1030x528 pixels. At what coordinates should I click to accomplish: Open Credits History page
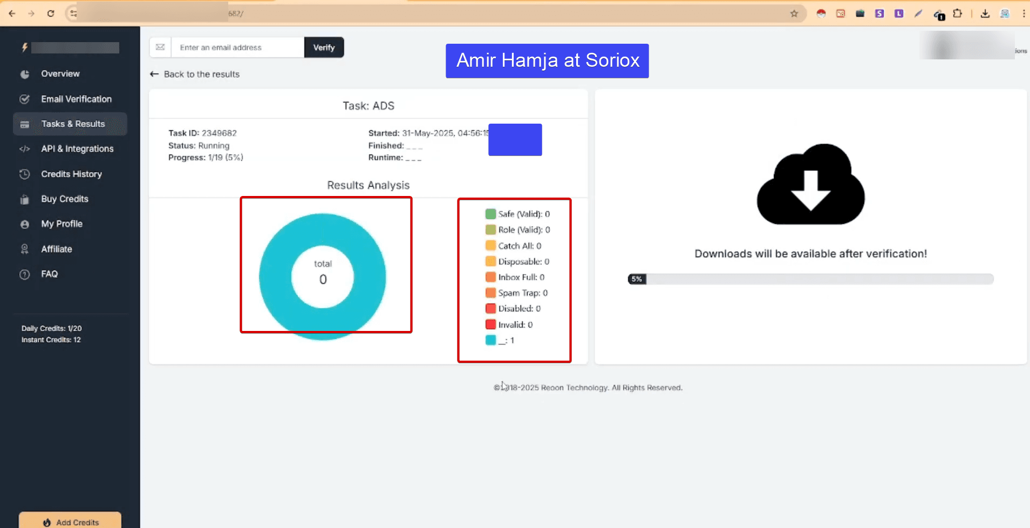(70, 174)
